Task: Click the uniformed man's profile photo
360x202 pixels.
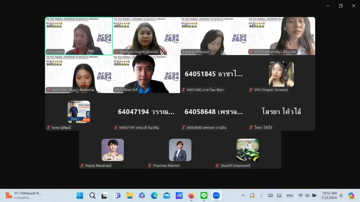Action: click(112, 150)
